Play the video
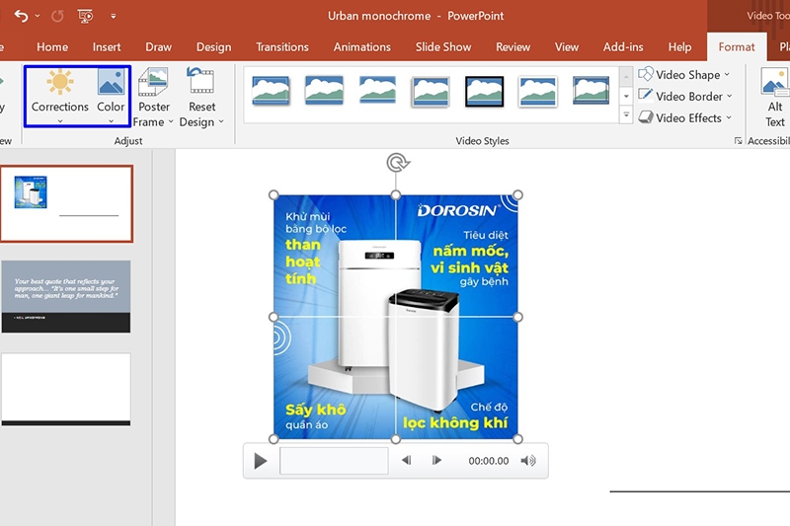The image size is (790, 526). 260,461
